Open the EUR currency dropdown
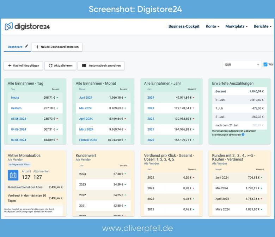The image size is (275, 237). point(242,65)
